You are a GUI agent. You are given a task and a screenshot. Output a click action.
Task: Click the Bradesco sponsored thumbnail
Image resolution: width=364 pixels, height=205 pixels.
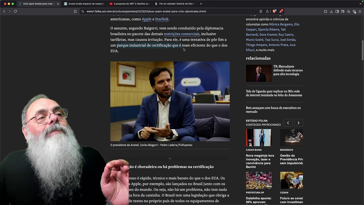[x=291, y=138]
